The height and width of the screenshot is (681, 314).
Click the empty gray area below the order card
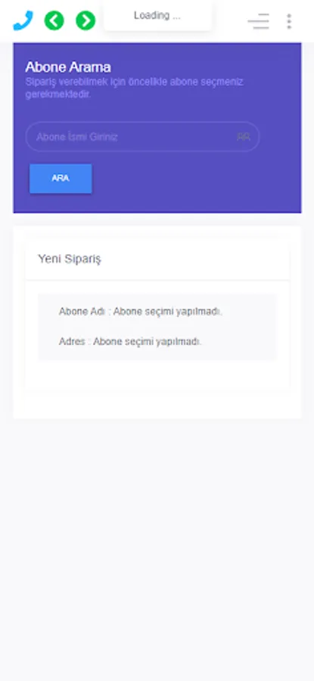pyautogui.click(x=157, y=547)
